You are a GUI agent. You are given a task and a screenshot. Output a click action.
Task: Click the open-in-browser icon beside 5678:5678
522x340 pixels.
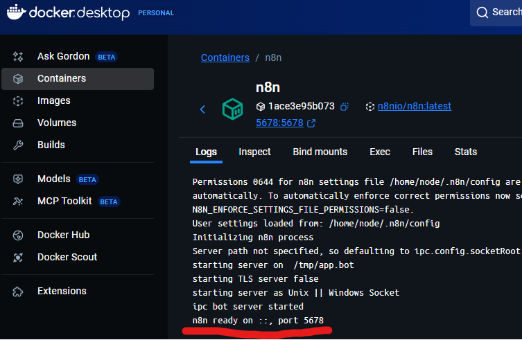tap(311, 123)
